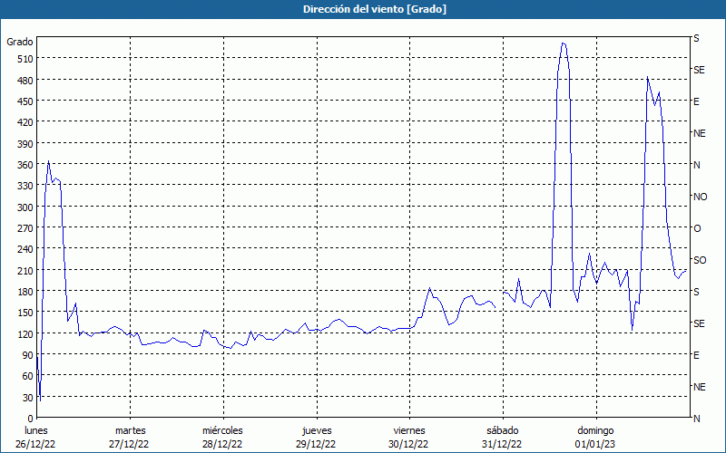The image size is (726, 453).
Task: Select the date 28/12/22
Action: (222, 445)
